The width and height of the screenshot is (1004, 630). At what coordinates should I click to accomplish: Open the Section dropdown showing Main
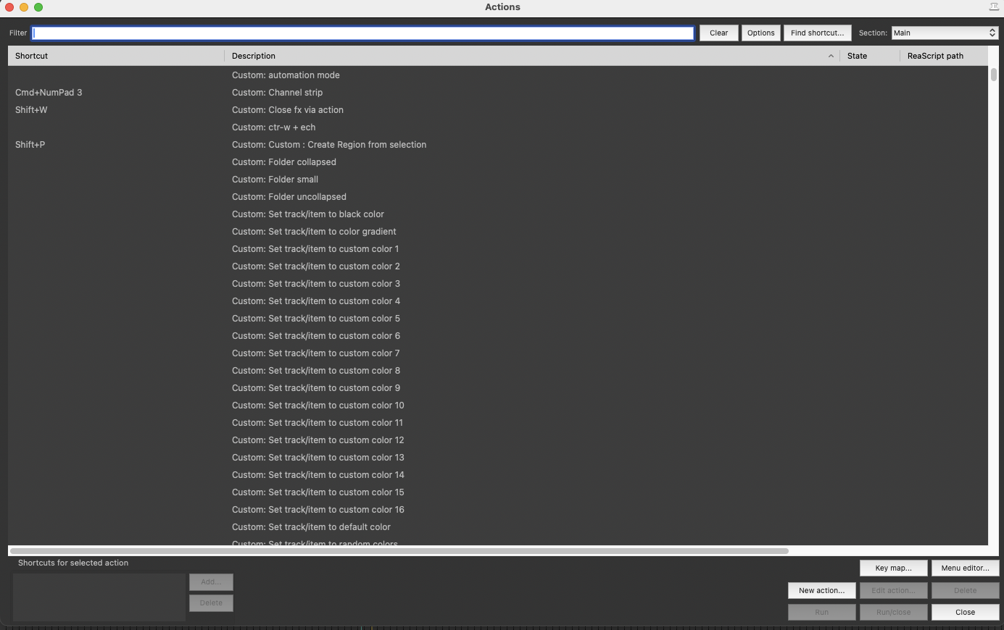coord(944,33)
